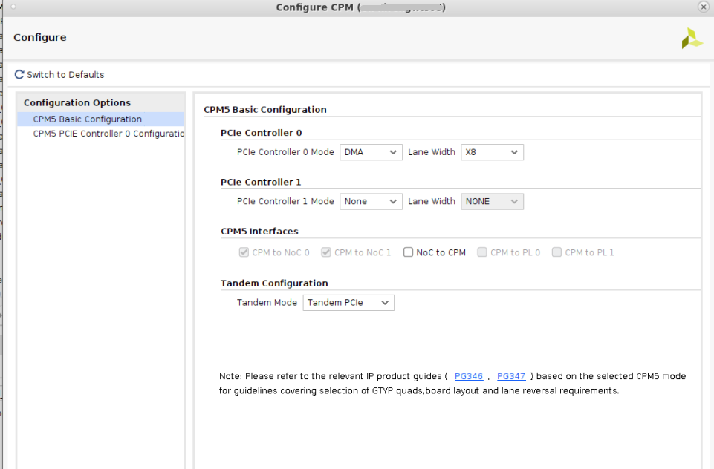Click the Switch to Defaults refresh icon
The image size is (714, 469).
click(19, 75)
